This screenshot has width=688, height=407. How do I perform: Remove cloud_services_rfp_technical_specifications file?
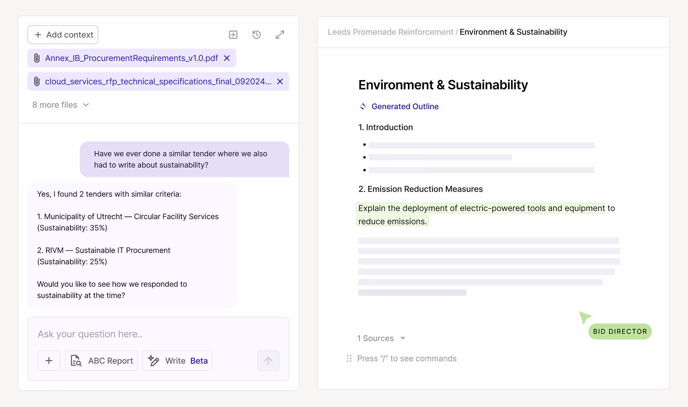[280, 82]
